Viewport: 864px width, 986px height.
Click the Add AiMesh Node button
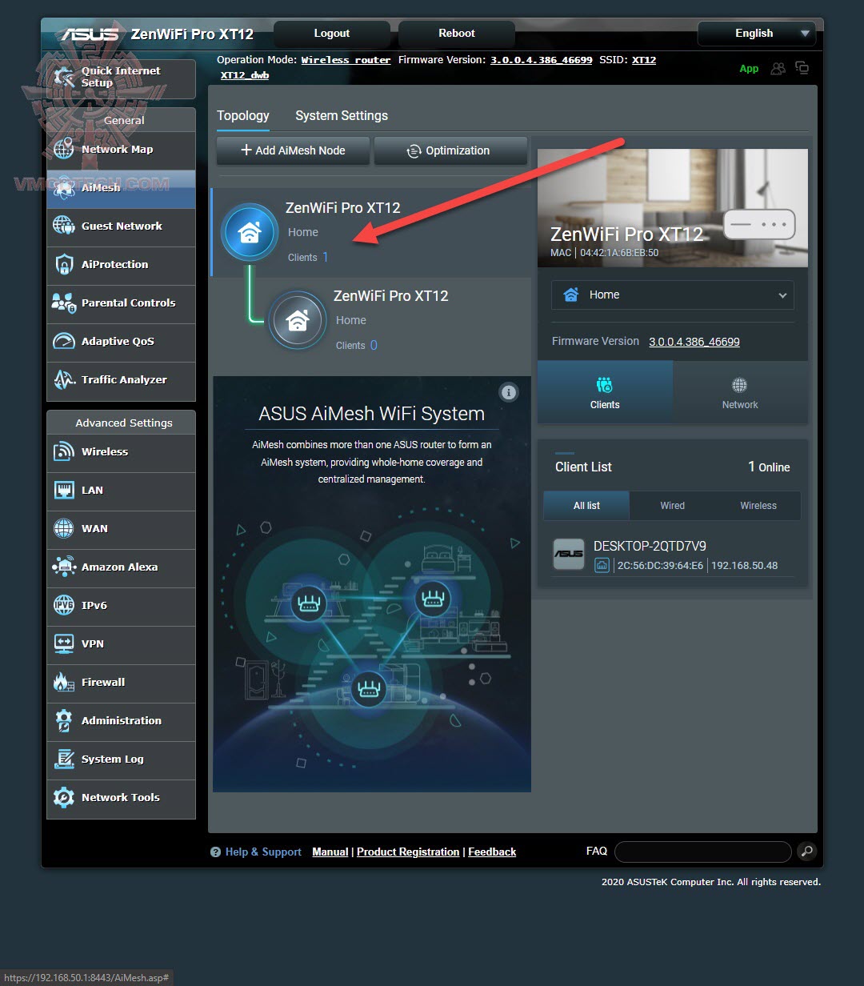[292, 150]
